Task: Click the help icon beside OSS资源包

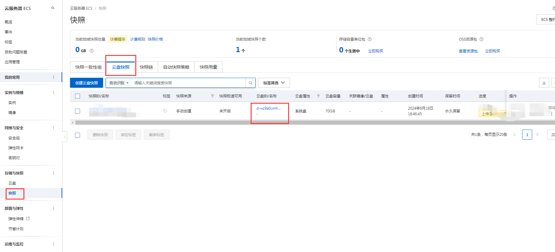Action: click(481, 39)
